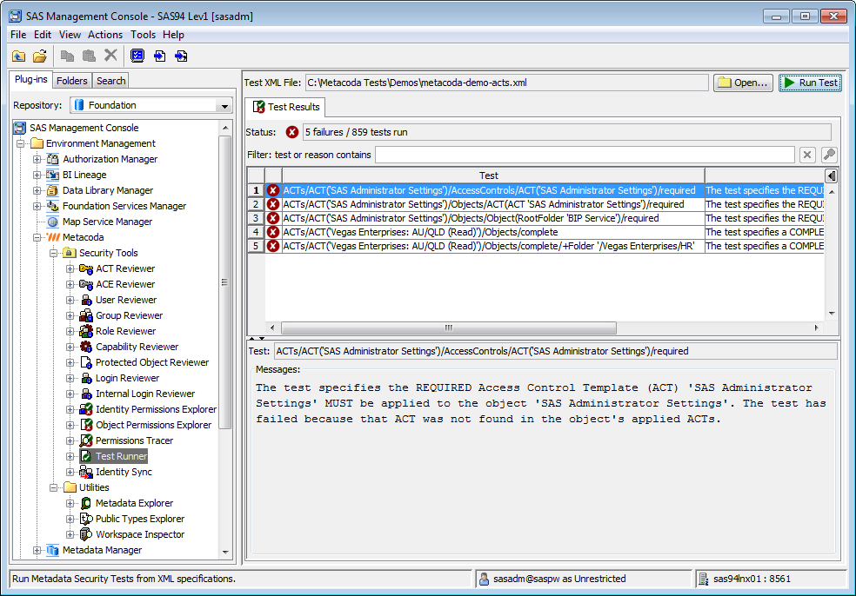Click the up one level toolbar icon
The image size is (856, 596).
click(x=19, y=56)
